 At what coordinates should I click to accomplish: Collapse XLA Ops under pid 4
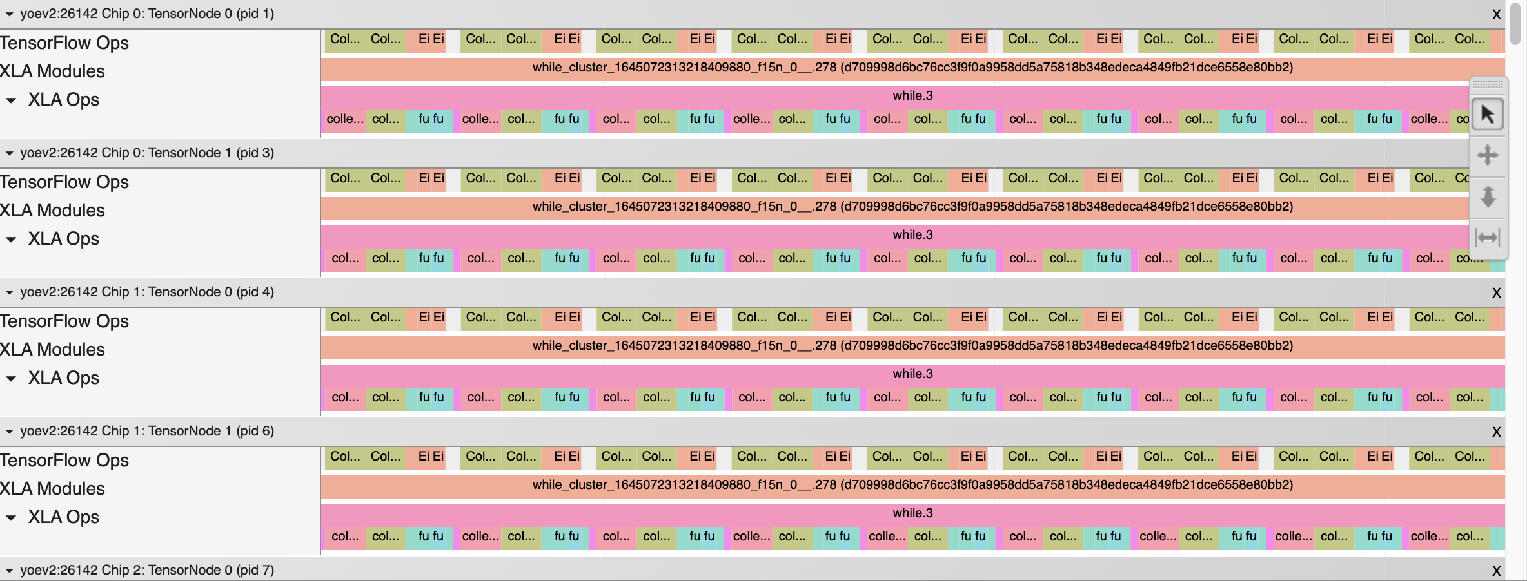tap(11, 379)
